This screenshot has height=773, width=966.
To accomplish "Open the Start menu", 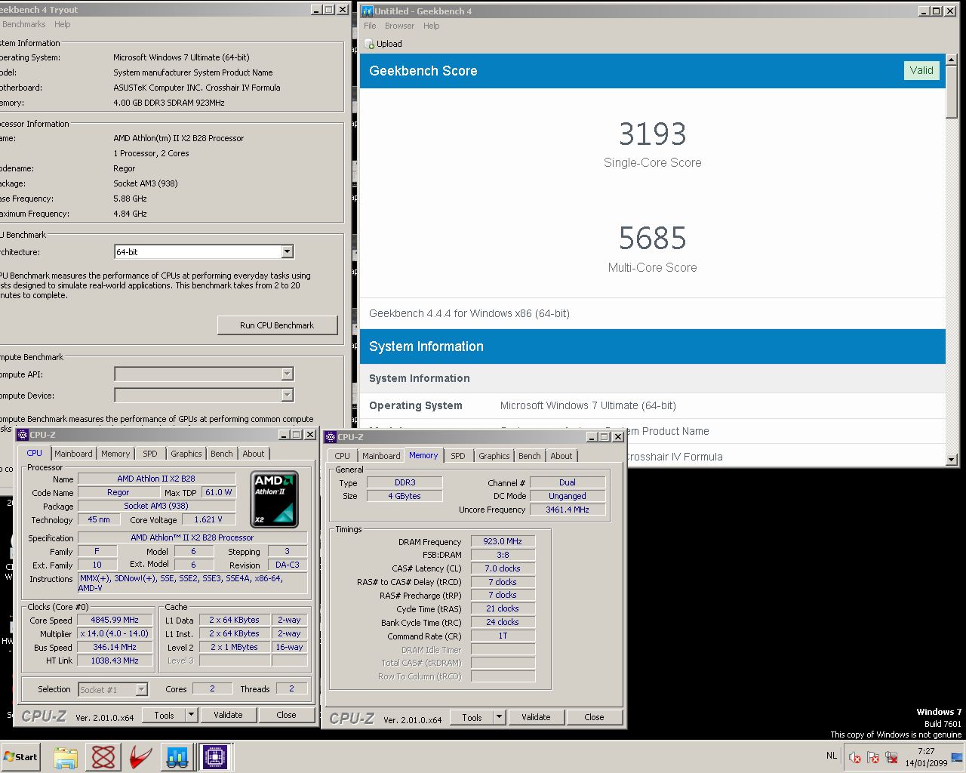I will pos(20,756).
